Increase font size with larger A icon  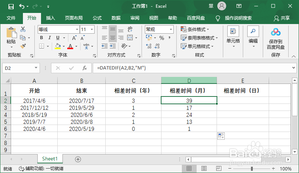coord(74,38)
